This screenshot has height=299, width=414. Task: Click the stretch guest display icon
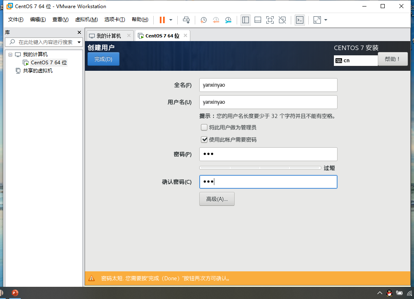317,20
